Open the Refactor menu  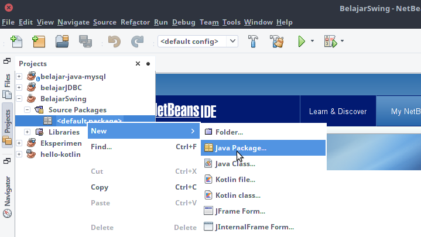135,22
